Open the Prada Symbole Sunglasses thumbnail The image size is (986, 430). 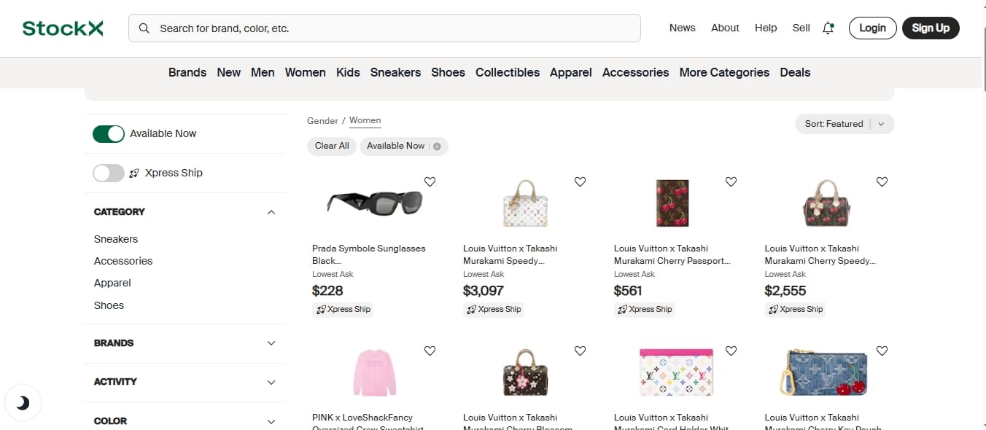pyautogui.click(x=374, y=202)
